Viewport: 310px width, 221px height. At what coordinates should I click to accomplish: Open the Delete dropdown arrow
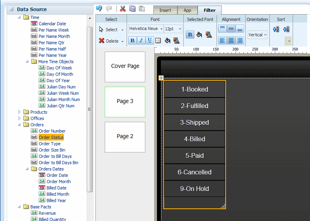click(122, 41)
